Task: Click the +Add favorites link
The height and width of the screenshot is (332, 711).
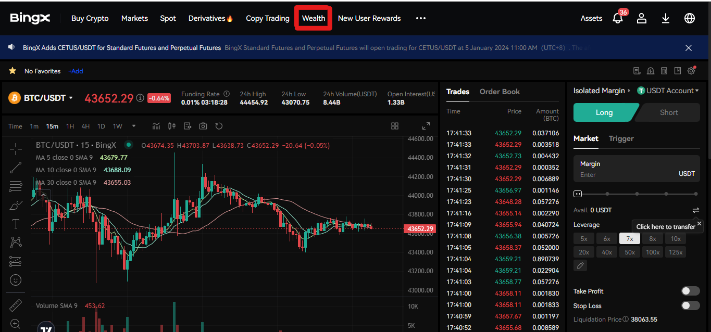Action: pos(76,71)
